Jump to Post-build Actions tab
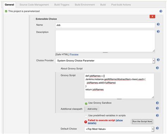 coord(121,5)
